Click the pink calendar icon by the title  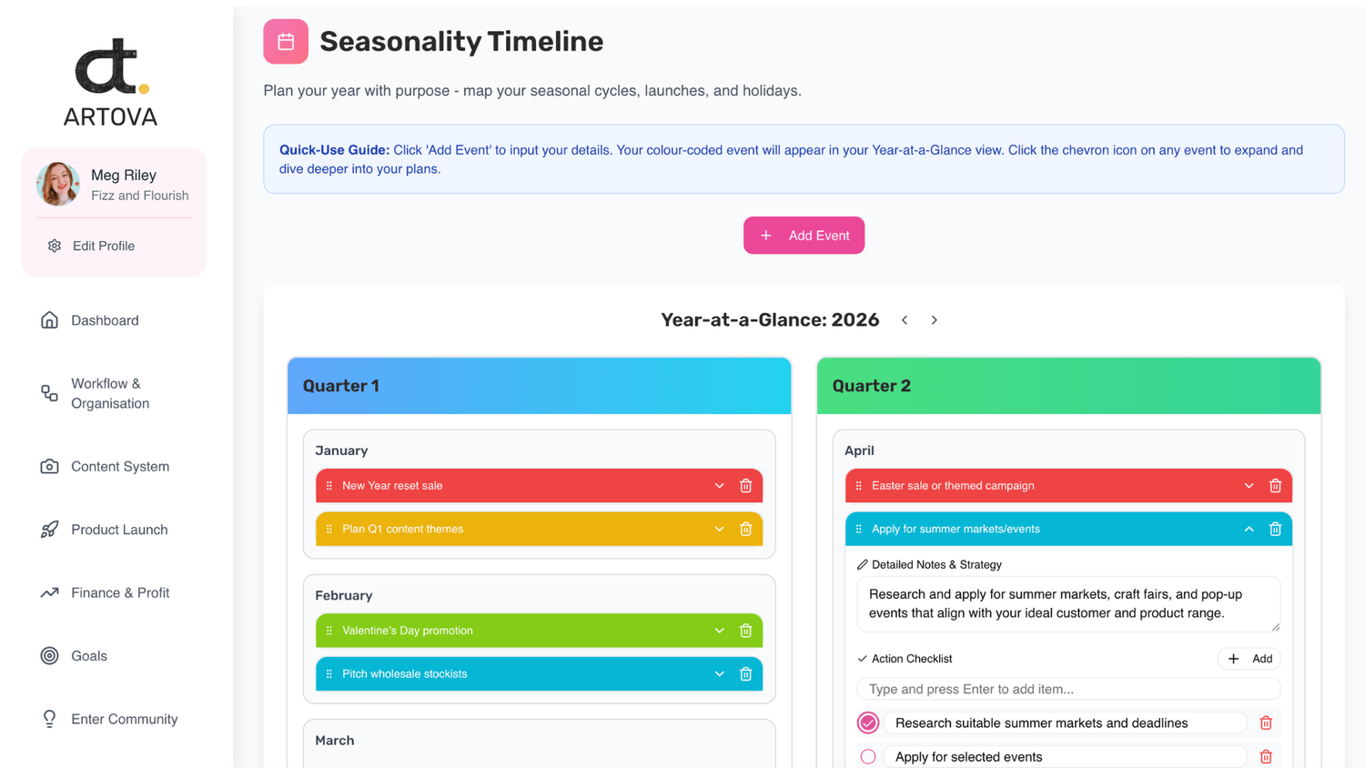(x=286, y=42)
